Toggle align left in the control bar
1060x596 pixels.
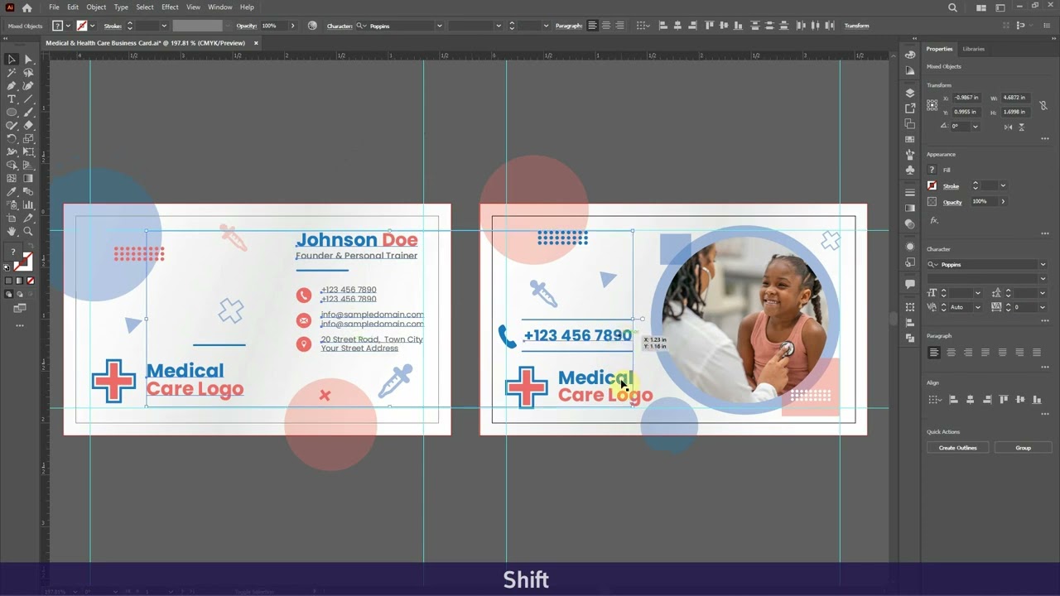point(592,26)
